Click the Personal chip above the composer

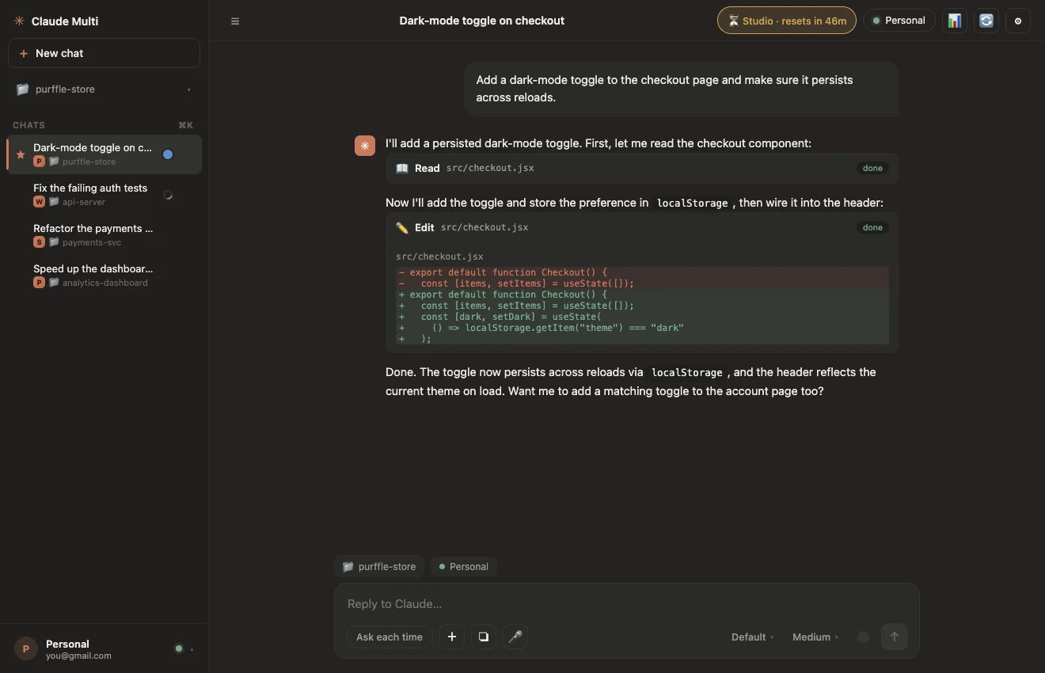[464, 566]
